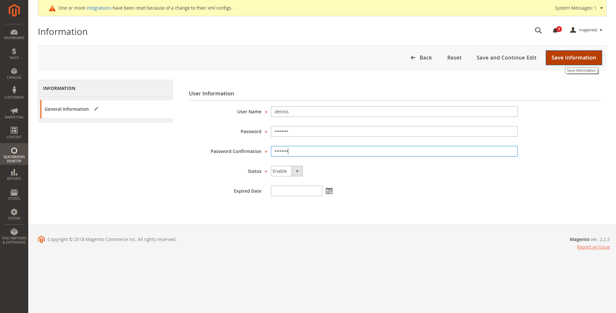Click the Save Information button
The height and width of the screenshot is (313, 616).
[573, 58]
